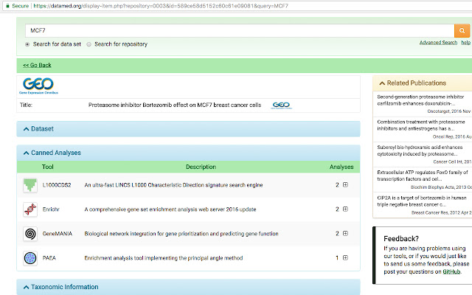
Task: Click the Tool column header
Action: (x=47, y=167)
